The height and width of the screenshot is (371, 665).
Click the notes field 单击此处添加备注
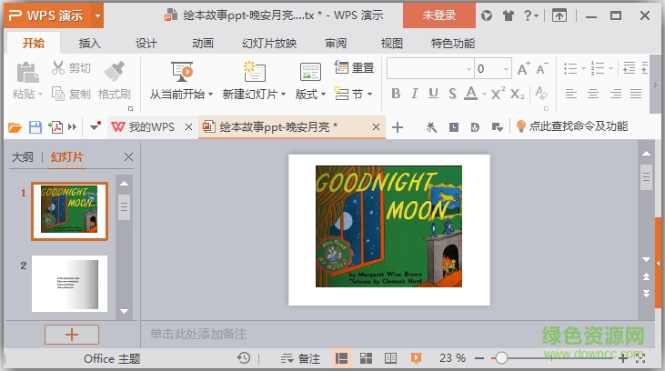pos(198,334)
